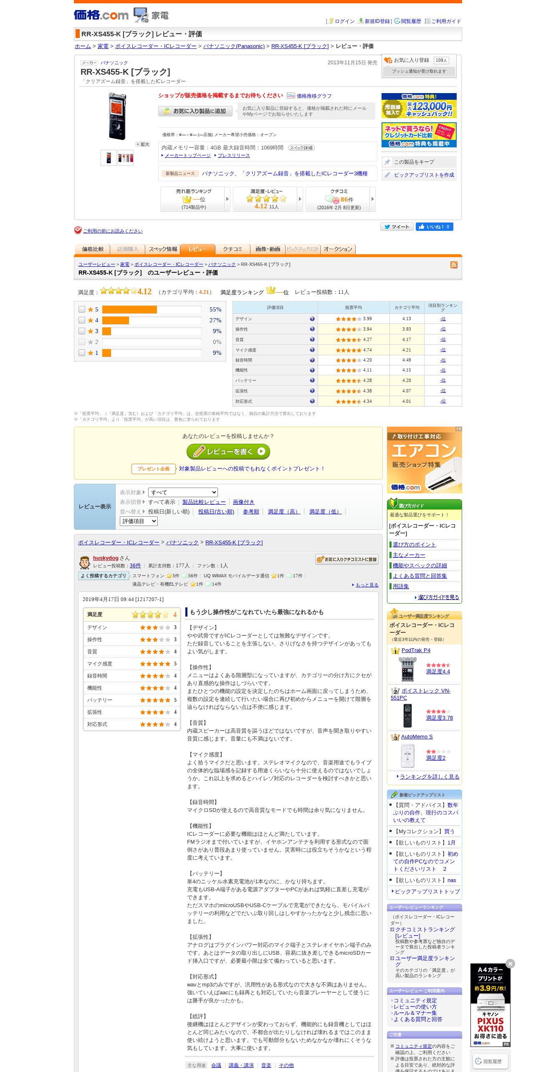Expand the 満足度・レビュー arrow
This screenshot has height=1072, width=536.
(300, 199)
